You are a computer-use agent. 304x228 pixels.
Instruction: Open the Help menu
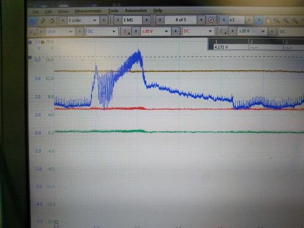(x=158, y=11)
